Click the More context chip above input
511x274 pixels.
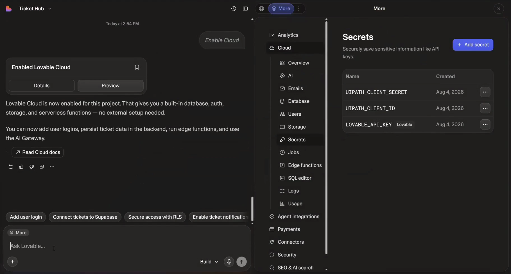(x=18, y=233)
